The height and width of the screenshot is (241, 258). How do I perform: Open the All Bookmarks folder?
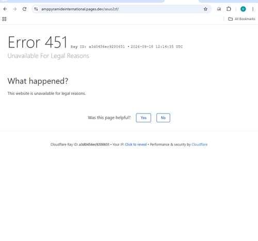[241, 19]
